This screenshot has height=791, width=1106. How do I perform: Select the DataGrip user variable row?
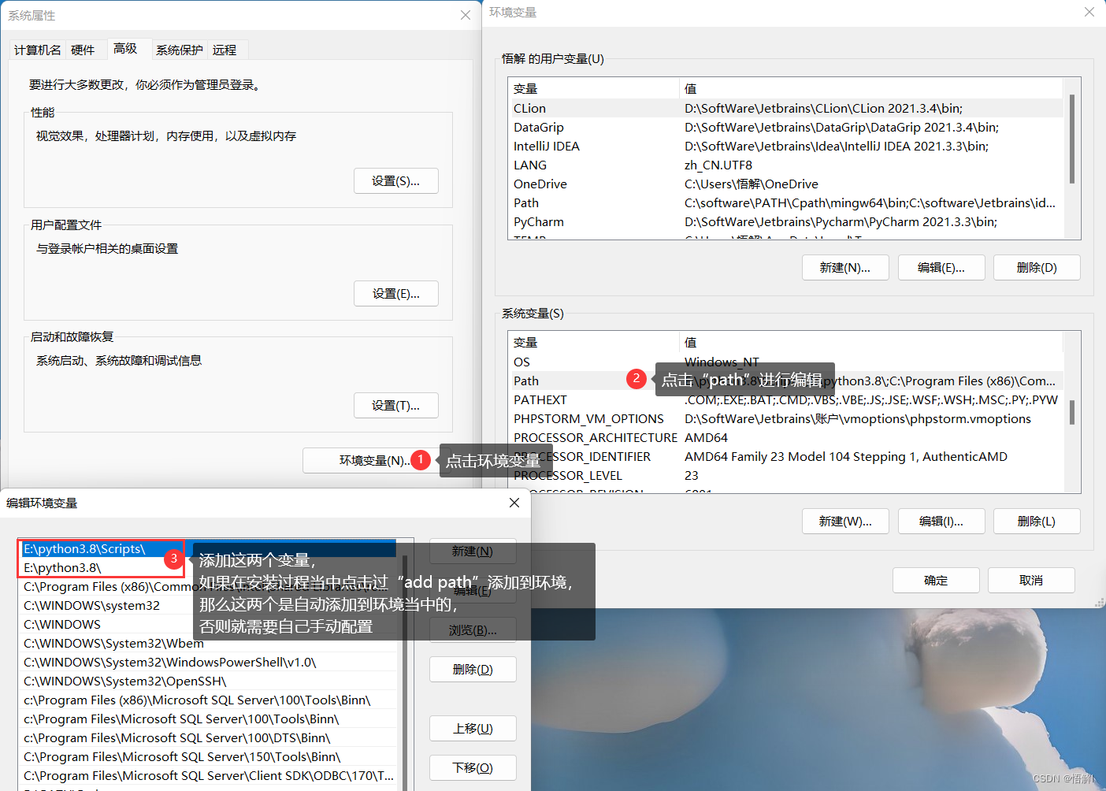coord(785,127)
